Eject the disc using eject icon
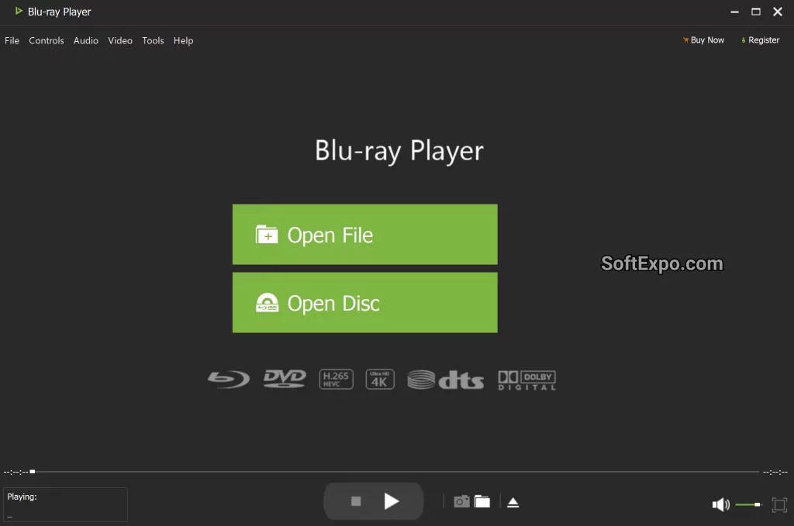Screen dimensions: 794x526 (x=513, y=501)
